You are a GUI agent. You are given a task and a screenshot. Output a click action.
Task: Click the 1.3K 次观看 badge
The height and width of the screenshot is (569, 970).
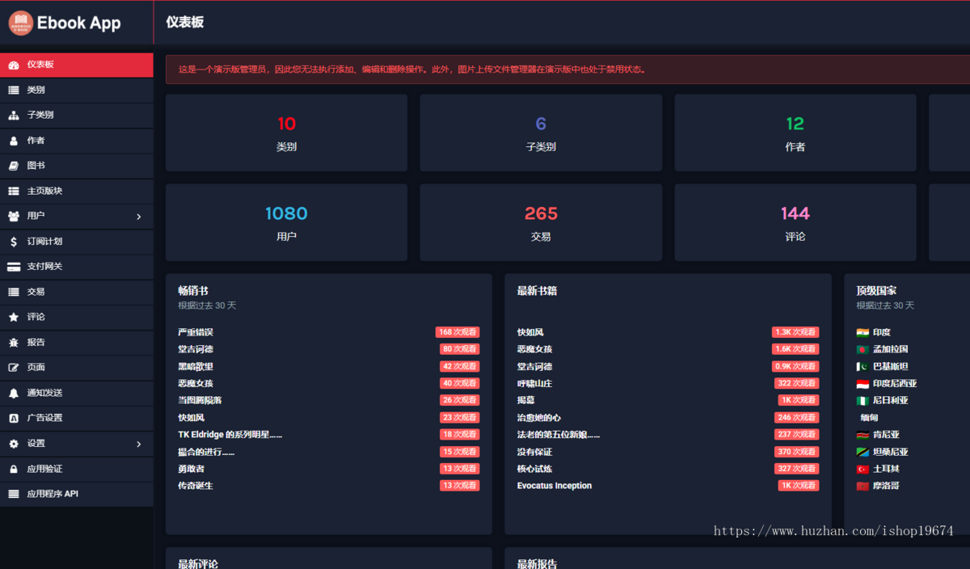pyautogui.click(x=795, y=332)
